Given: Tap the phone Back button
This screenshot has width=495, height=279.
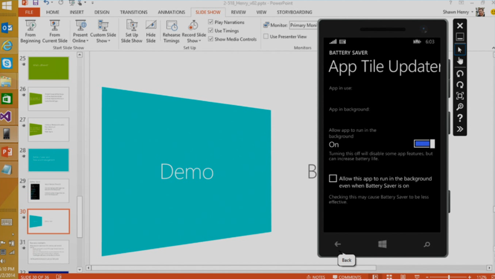Looking at the screenshot, I should click(x=337, y=244).
